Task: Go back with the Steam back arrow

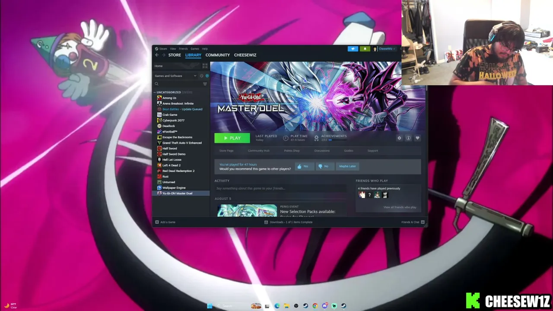Action: coord(157,55)
